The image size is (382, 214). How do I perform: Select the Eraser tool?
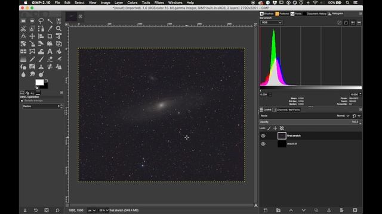click(x=50, y=59)
